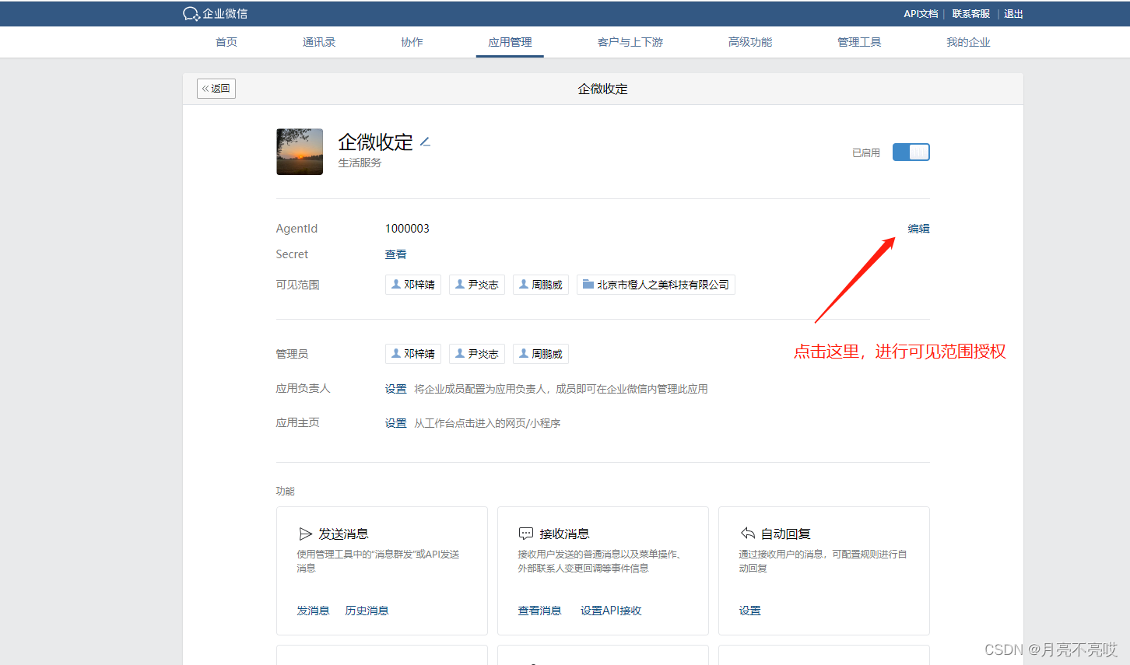Click 编辑 to edit visible range
This screenshot has height=665, width=1130.
(918, 229)
